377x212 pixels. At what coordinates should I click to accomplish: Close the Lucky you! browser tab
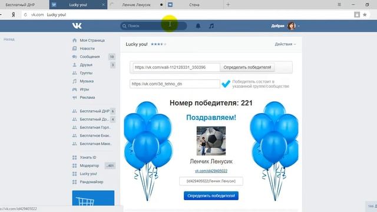click(103, 5)
